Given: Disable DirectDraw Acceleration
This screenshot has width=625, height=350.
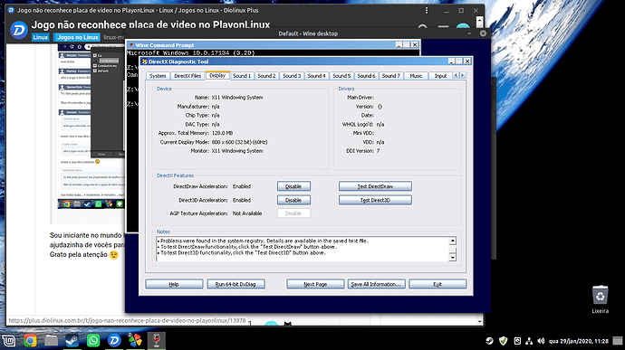Looking at the screenshot, I should point(293,186).
